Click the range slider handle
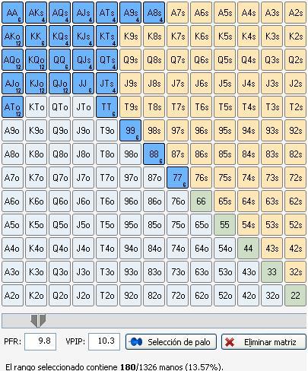This screenshot has height=371, width=308. click(x=38, y=321)
